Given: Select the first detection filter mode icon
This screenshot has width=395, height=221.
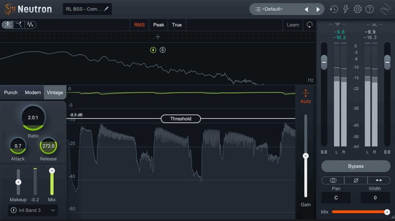Looking at the screenshot, I should click(7, 25).
